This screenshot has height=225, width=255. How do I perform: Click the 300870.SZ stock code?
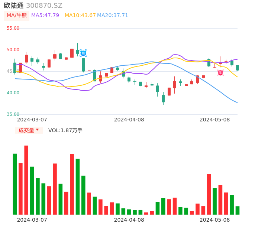tap(44, 6)
